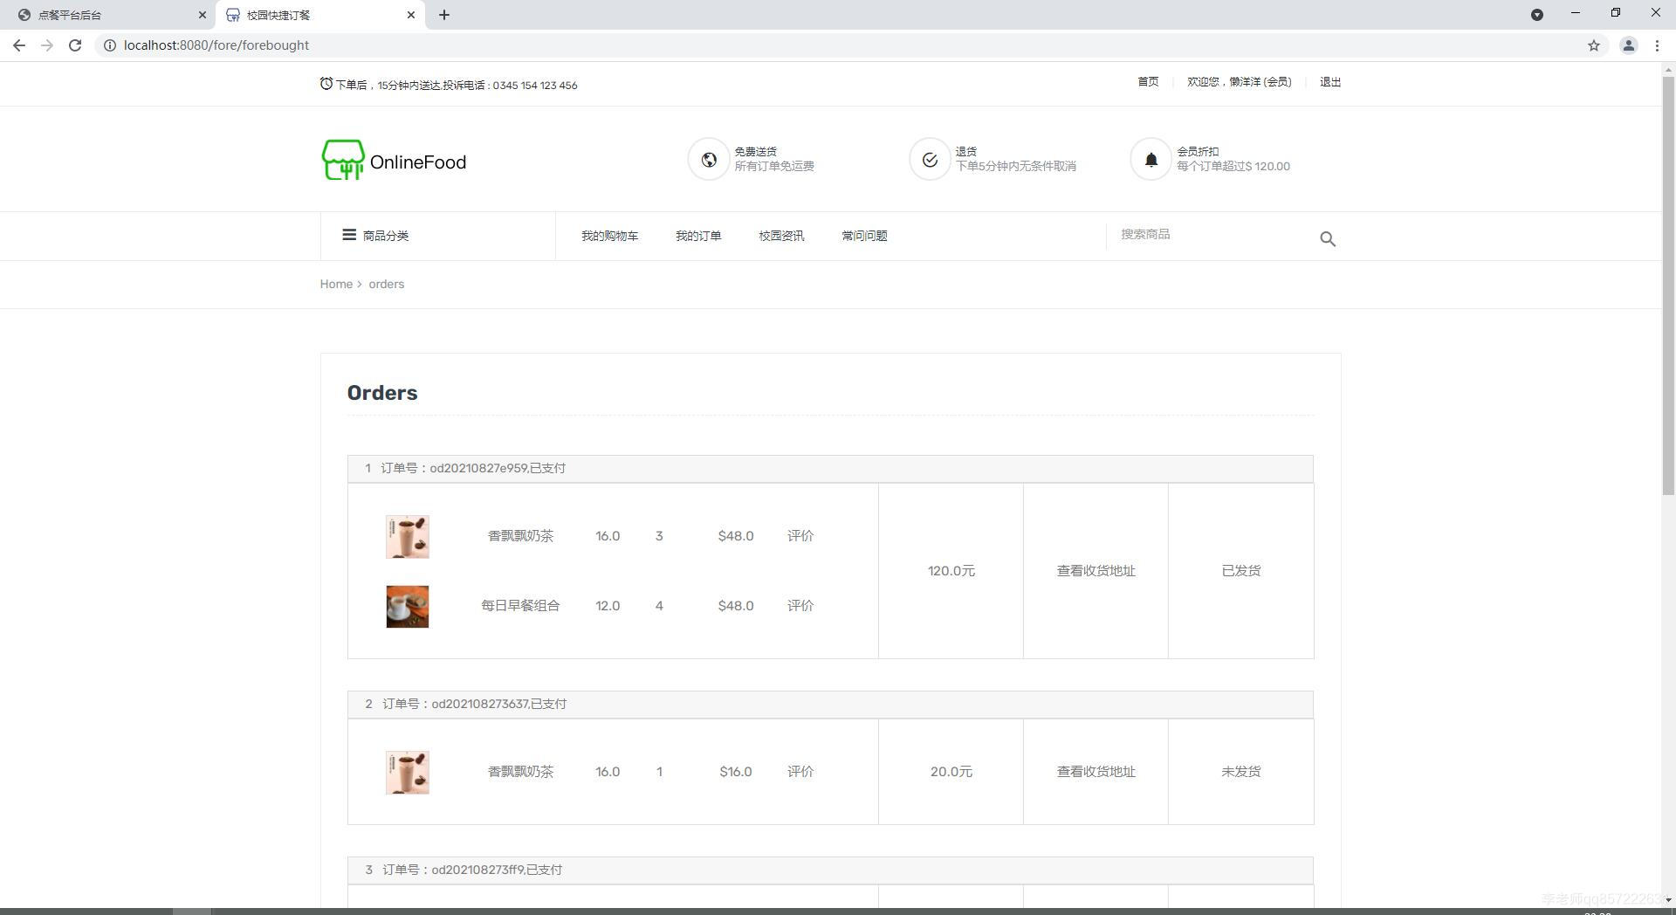
Task: Click the 120.0元 order total
Action: coord(951,571)
